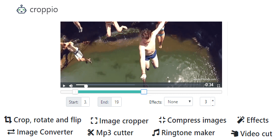Click the Compress images arrows icon
This screenshot has width=278, height=139.
[162, 120]
